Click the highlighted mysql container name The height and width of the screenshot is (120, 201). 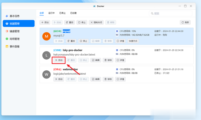(x=67, y=31)
